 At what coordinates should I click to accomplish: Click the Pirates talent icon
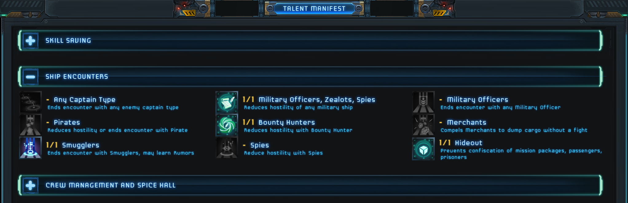pyautogui.click(x=30, y=125)
